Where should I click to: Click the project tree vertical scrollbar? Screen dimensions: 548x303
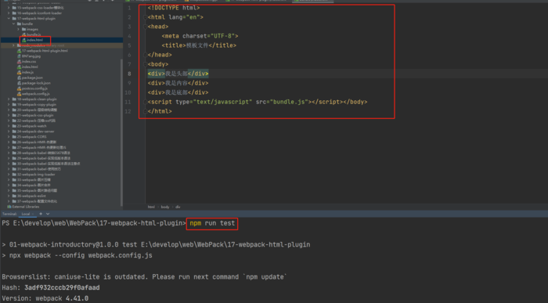tap(121, 133)
